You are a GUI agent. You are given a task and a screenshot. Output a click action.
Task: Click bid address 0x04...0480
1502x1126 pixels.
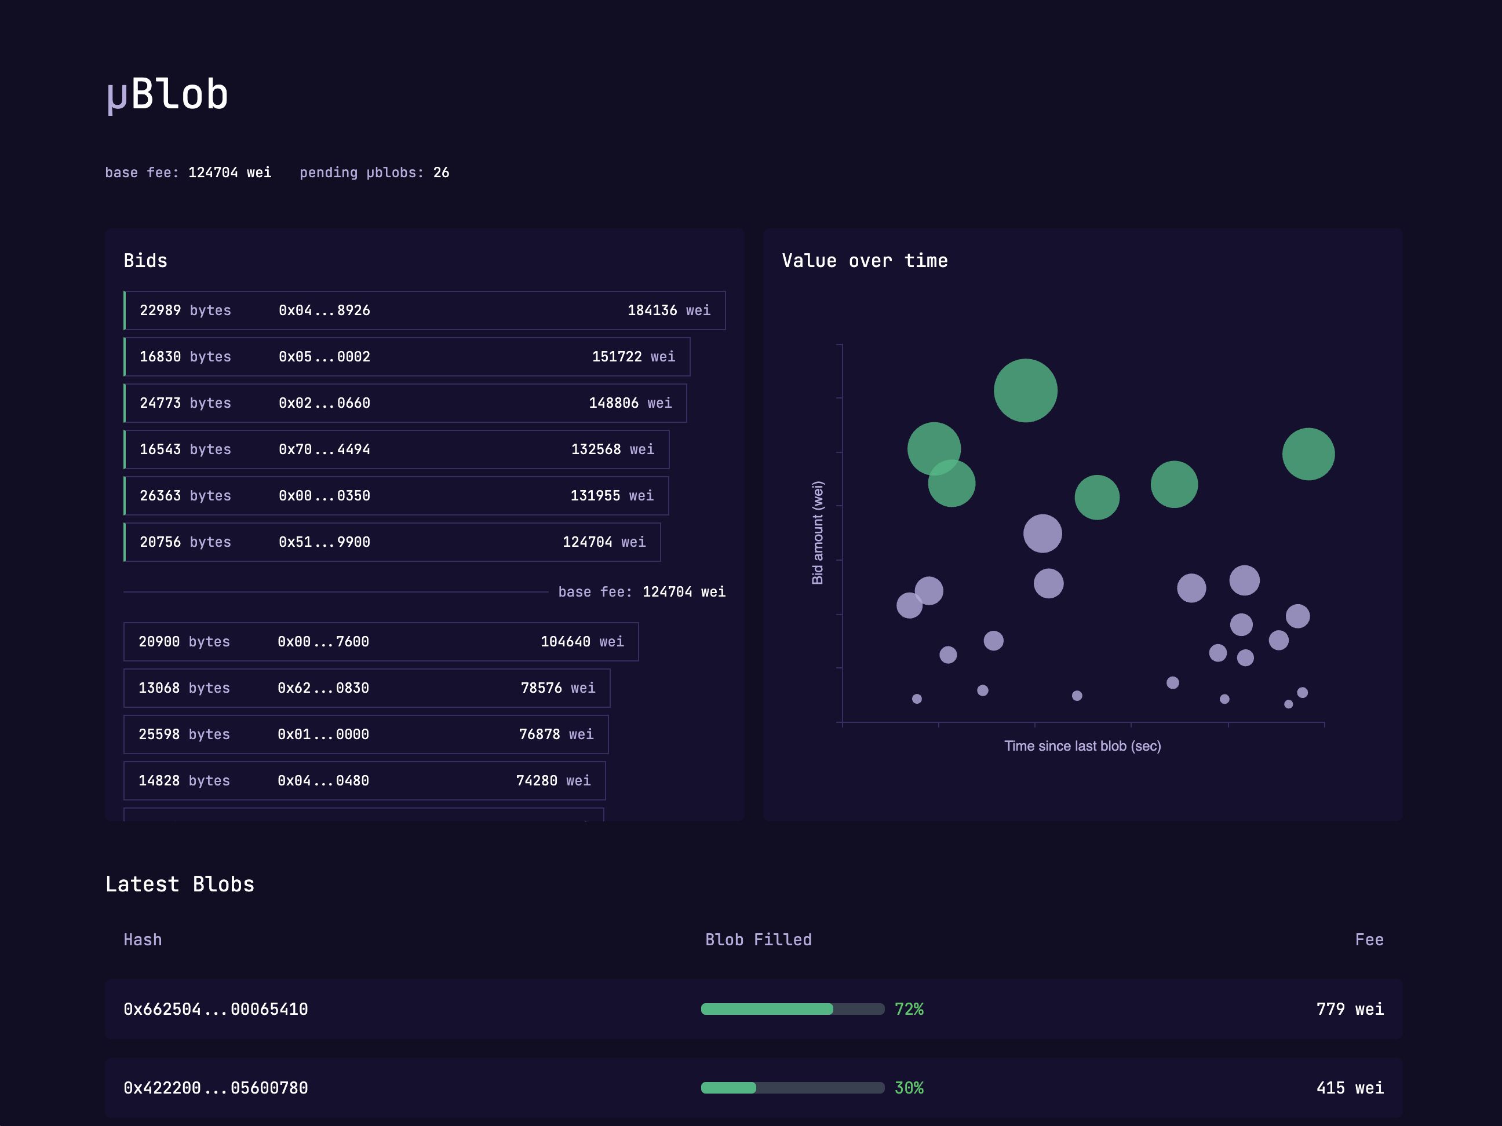tap(323, 781)
